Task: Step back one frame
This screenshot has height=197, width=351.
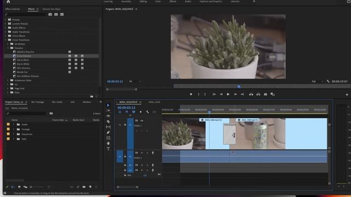Action: (221, 94)
